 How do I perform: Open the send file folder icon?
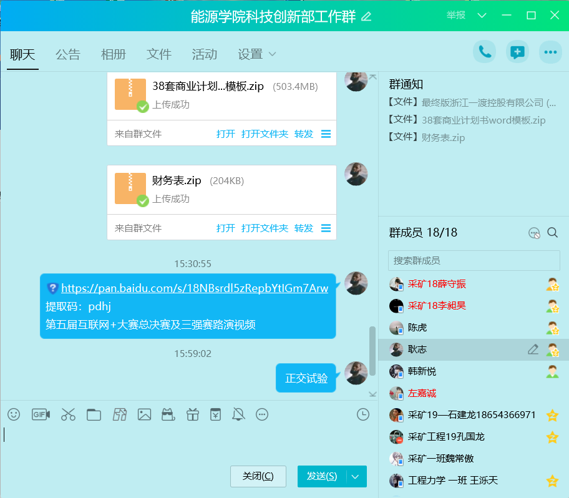[94, 414]
